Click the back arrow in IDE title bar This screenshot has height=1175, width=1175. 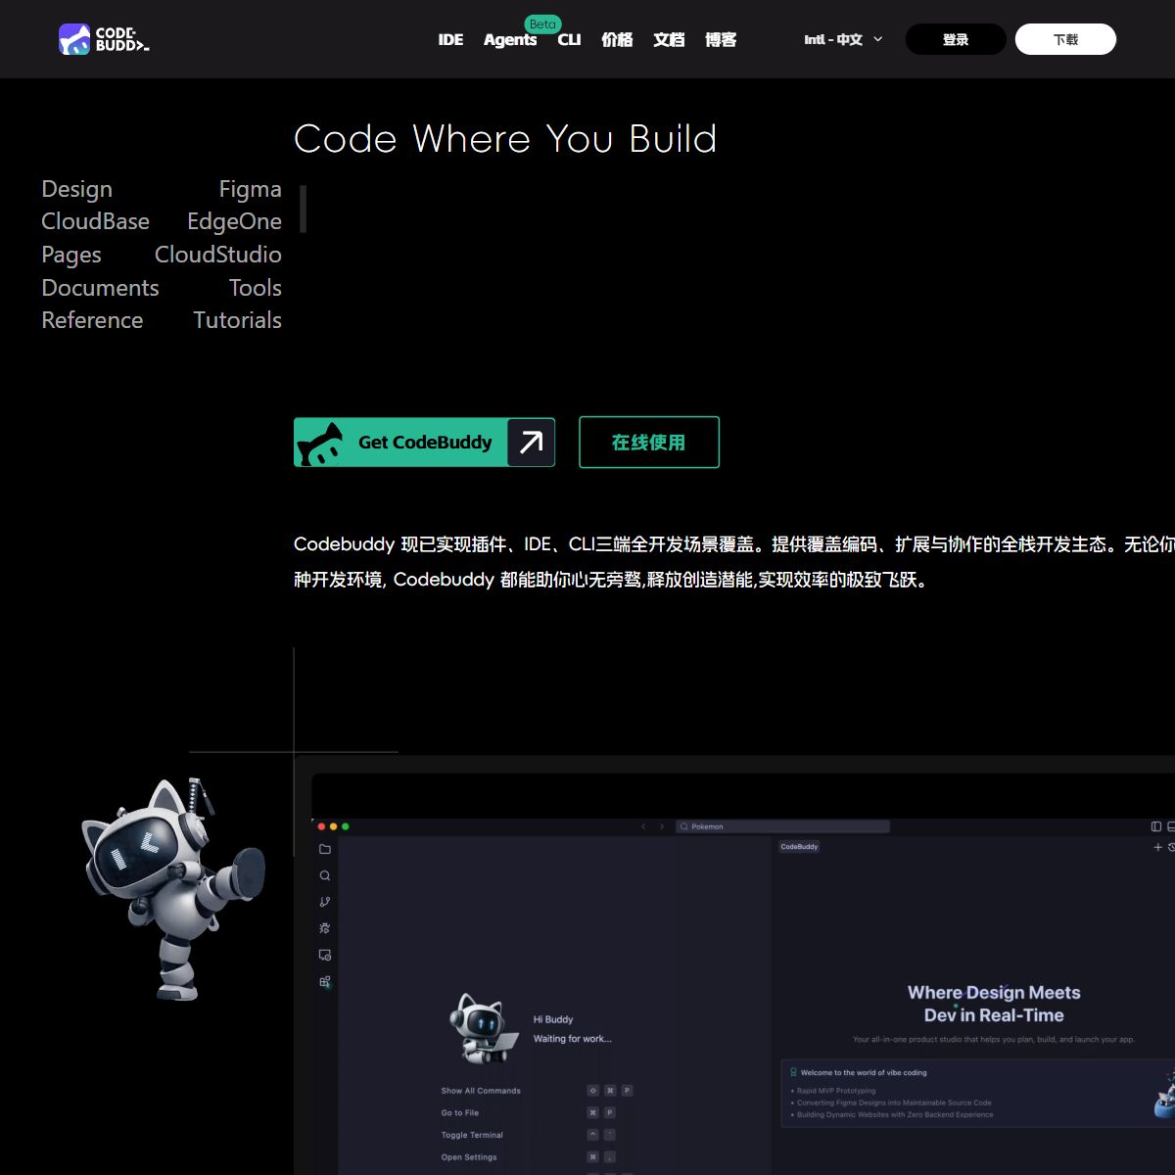pyautogui.click(x=643, y=826)
